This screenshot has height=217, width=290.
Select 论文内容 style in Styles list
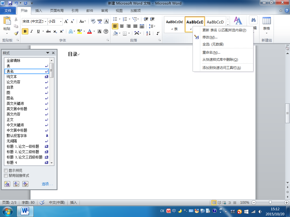coord(27,82)
